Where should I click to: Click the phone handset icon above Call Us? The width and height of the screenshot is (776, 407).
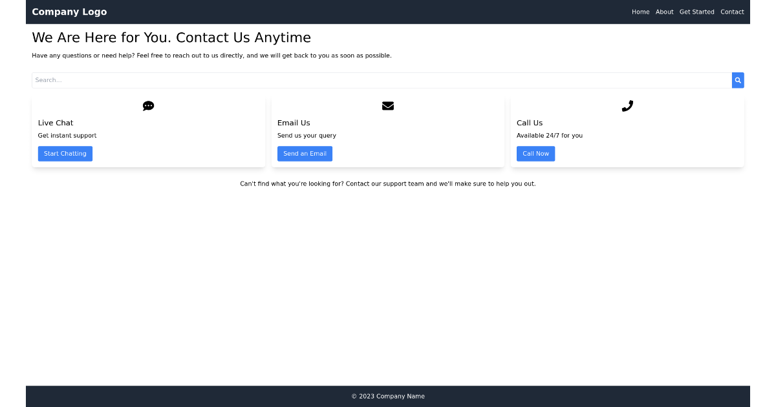(627, 105)
